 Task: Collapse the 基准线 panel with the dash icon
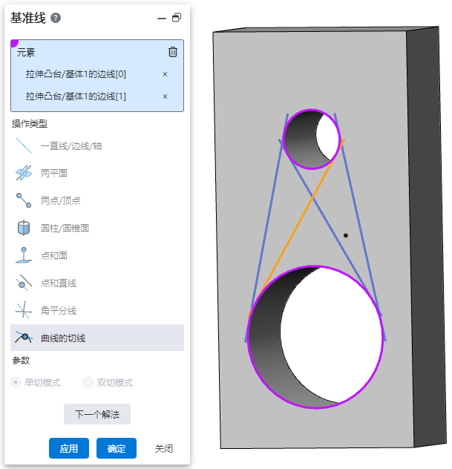[162, 19]
